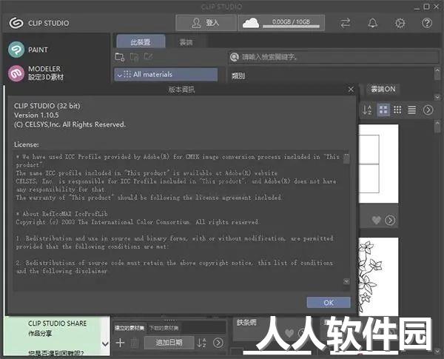Open the CLIP STUDIO PAINT launcher
The width and height of the screenshot is (444, 359).
[x=28, y=50]
